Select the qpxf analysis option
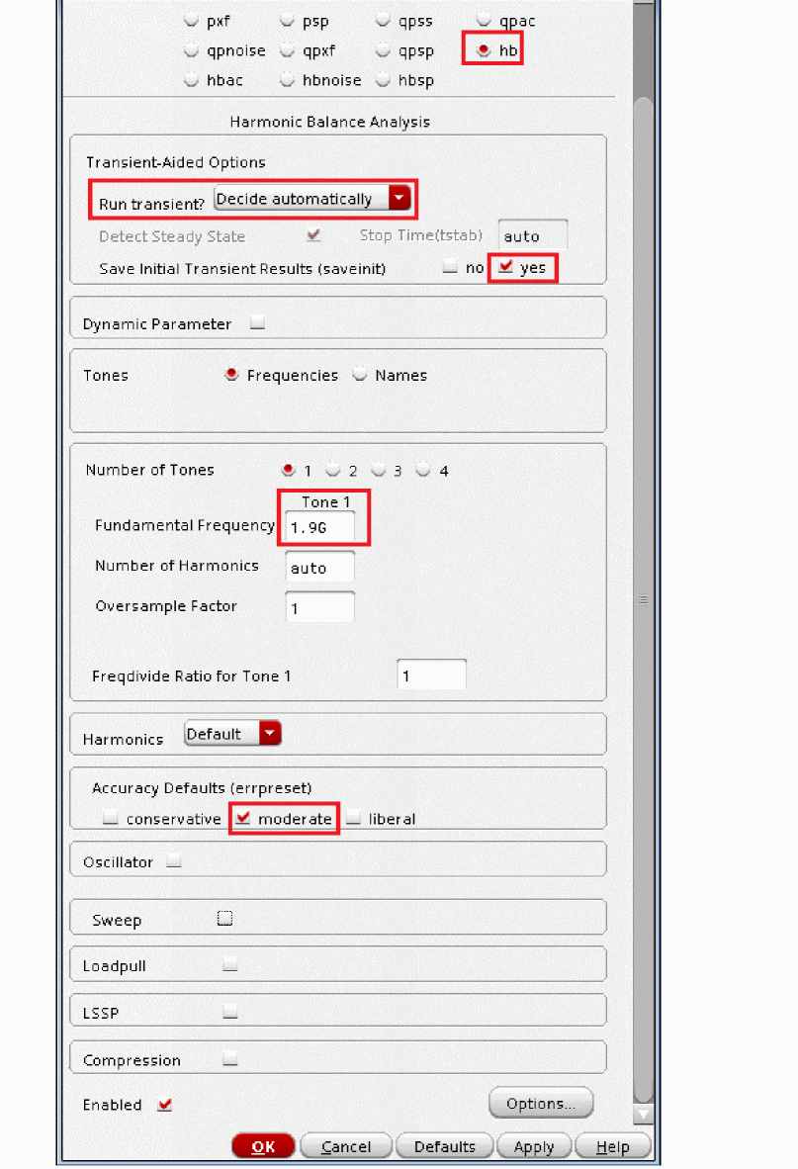 pos(287,50)
